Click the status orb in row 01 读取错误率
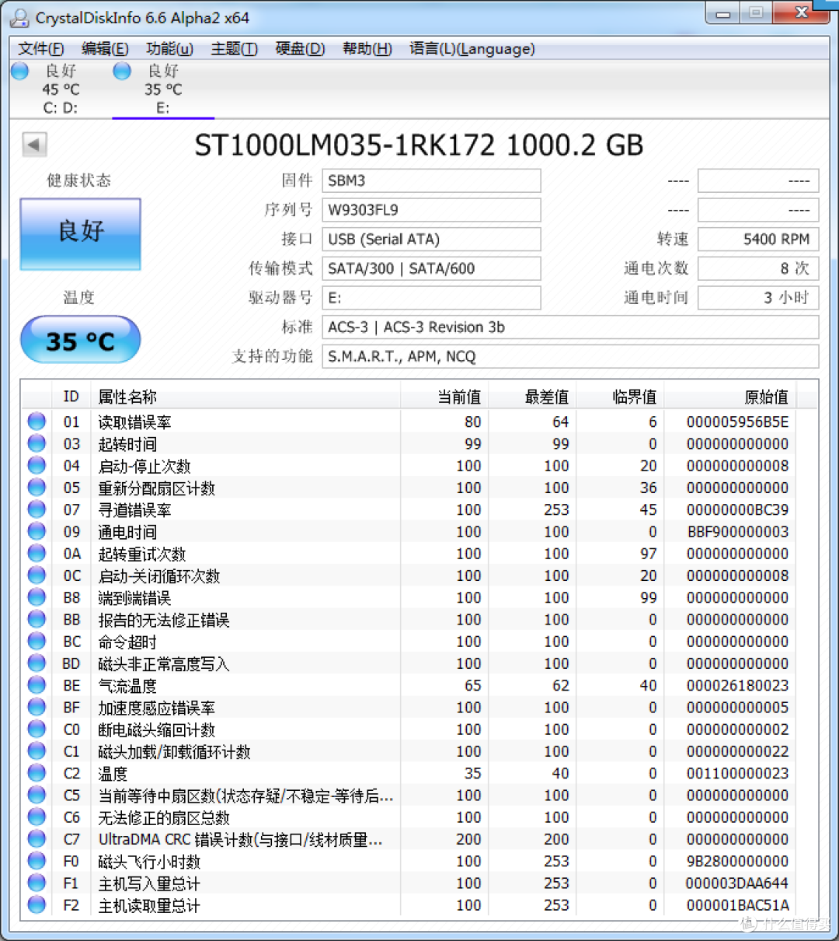Screen dimensions: 839x941 (x=37, y=422)
